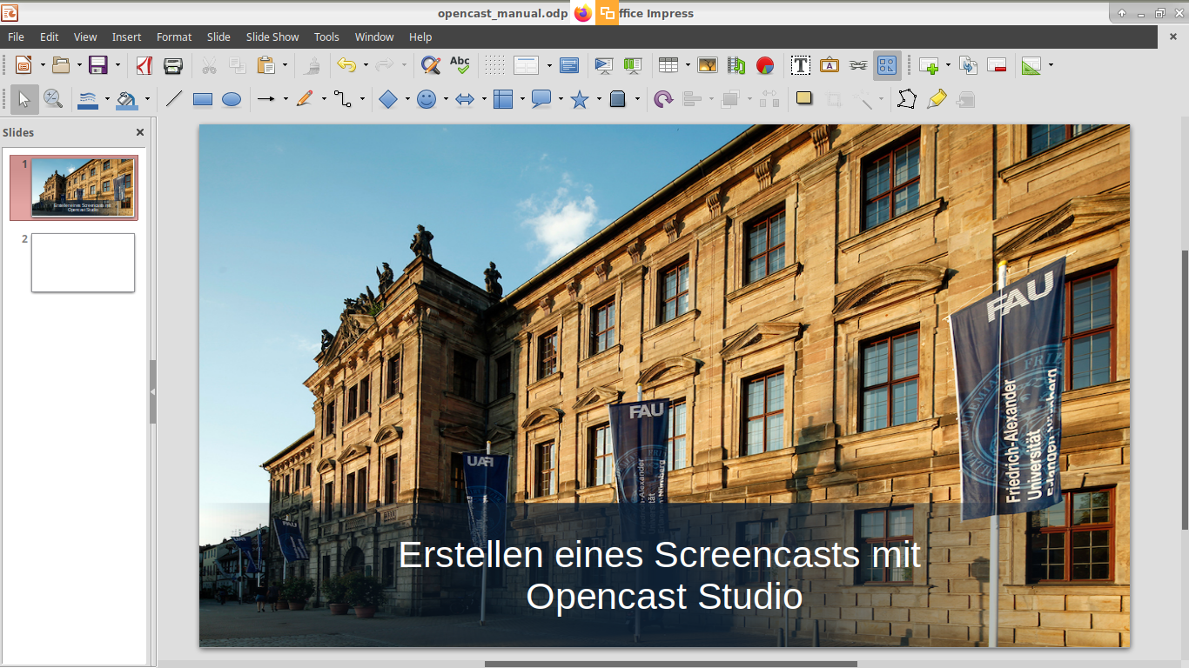Image resolution: width=1189 pixels, height=668 pixels.
Task: Open the New Slide dropdown arrow
Action: pos(948,65)
